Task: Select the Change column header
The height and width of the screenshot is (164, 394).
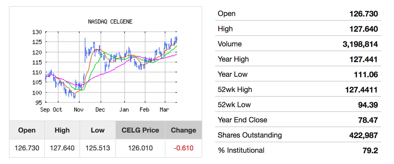Action: 184,130
